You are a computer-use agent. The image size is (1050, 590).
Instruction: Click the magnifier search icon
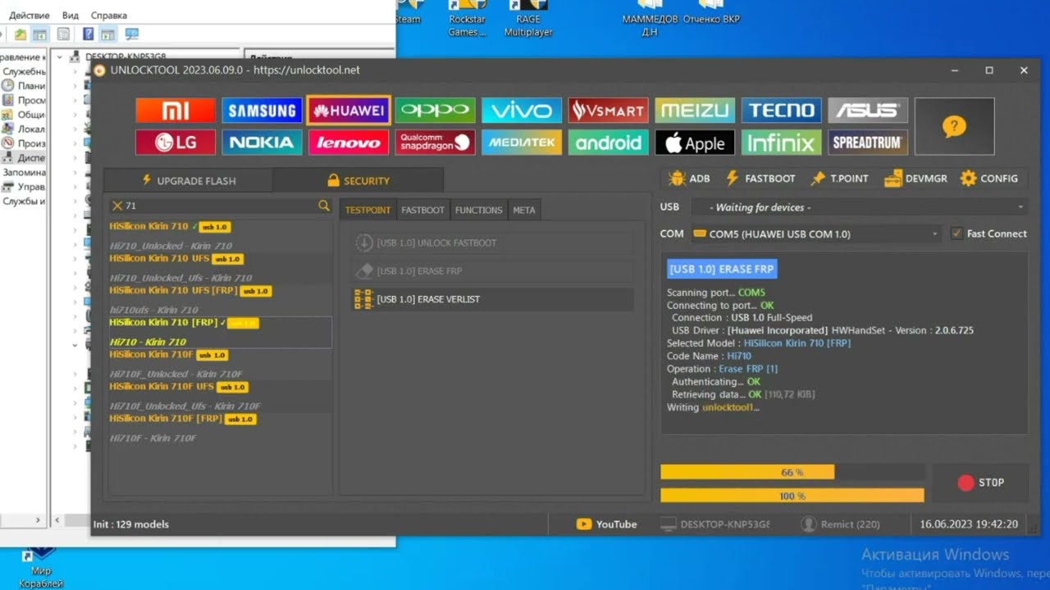(x=324, y=206)
